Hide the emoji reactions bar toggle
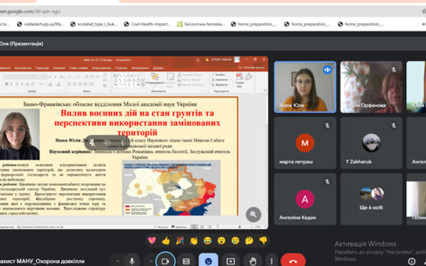The height and width of the screenshot is (266, 426). click(208, 261)
